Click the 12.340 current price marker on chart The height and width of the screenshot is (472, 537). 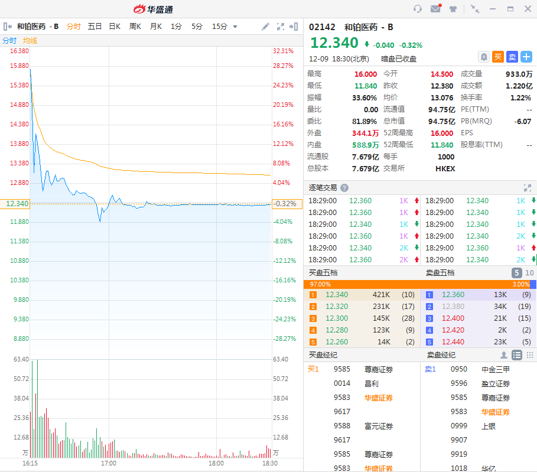[x=15, y=204]
